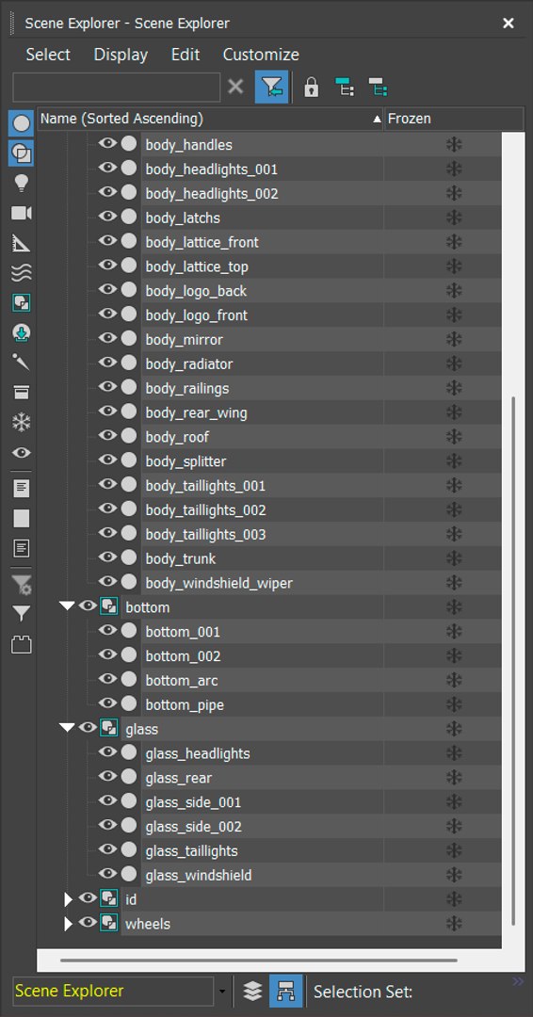Open the Customize menu
The height and width of the screenshot is (1017, 533).
coord(261,55)
